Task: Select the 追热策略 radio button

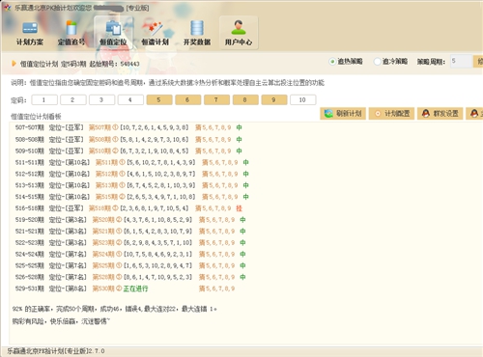Action: point(332,61)
